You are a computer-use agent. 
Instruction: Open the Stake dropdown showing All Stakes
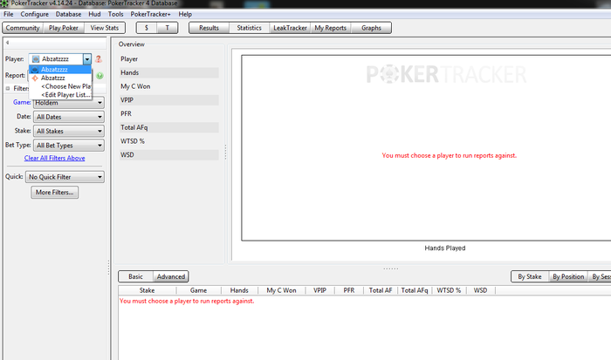69,131
